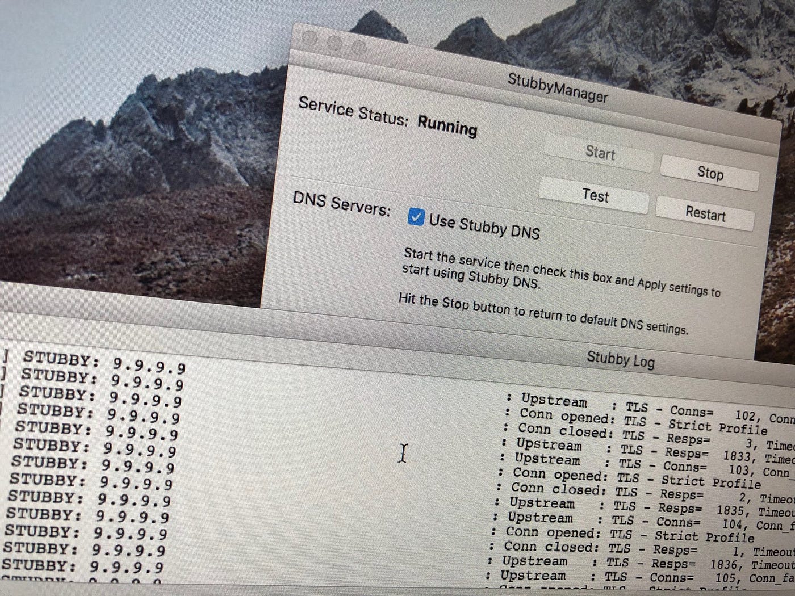795x596 pixels.
Task: Stop the Stubby service
Action: (710, 172)
